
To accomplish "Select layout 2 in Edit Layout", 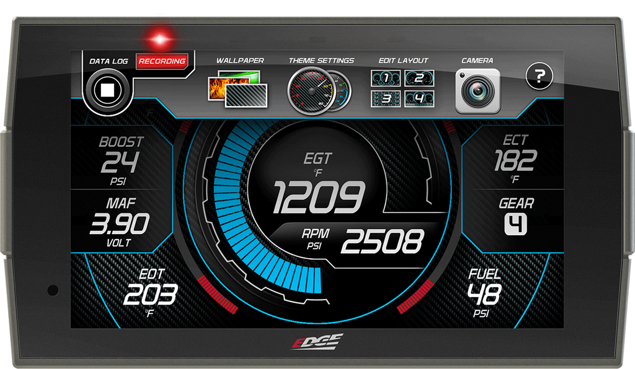I will (x=419, y=79).
